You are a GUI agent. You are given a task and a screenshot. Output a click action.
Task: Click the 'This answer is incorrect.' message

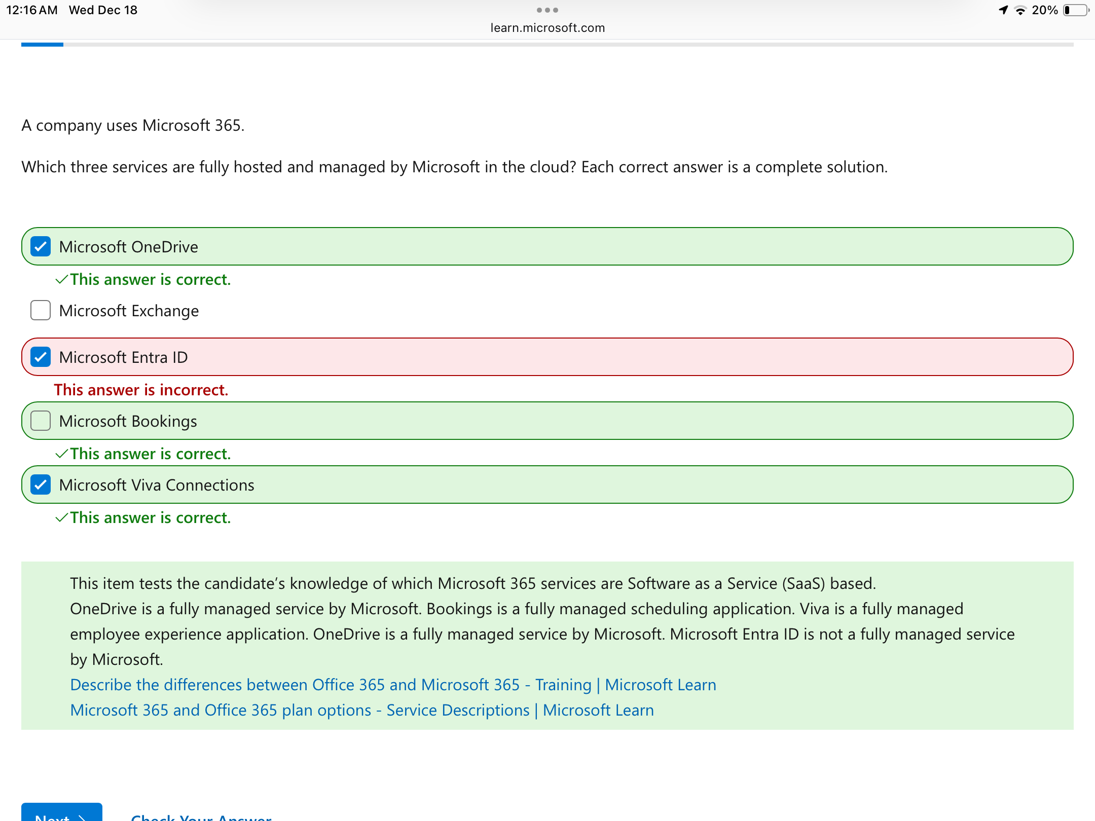[141, 390]
